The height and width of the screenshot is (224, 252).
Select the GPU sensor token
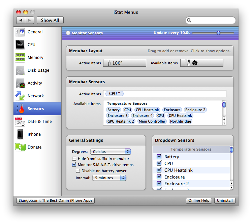(x=161, y=116)
